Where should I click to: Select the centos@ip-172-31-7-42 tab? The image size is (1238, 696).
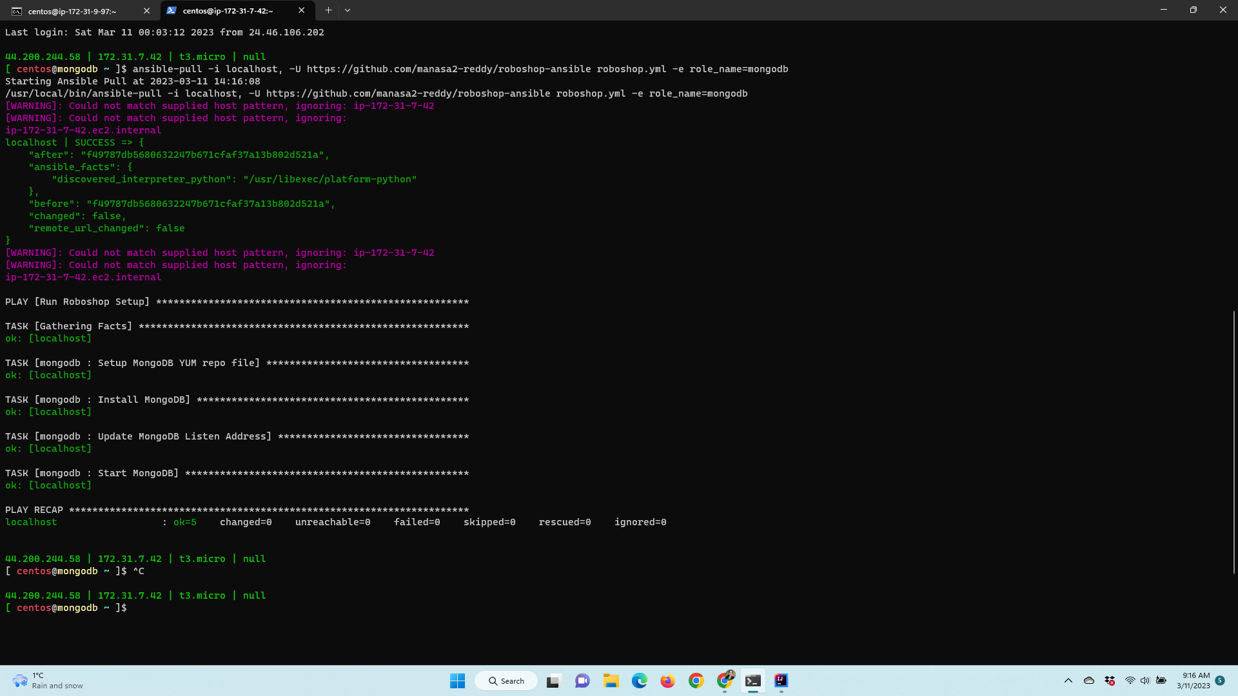coord(229,10)
